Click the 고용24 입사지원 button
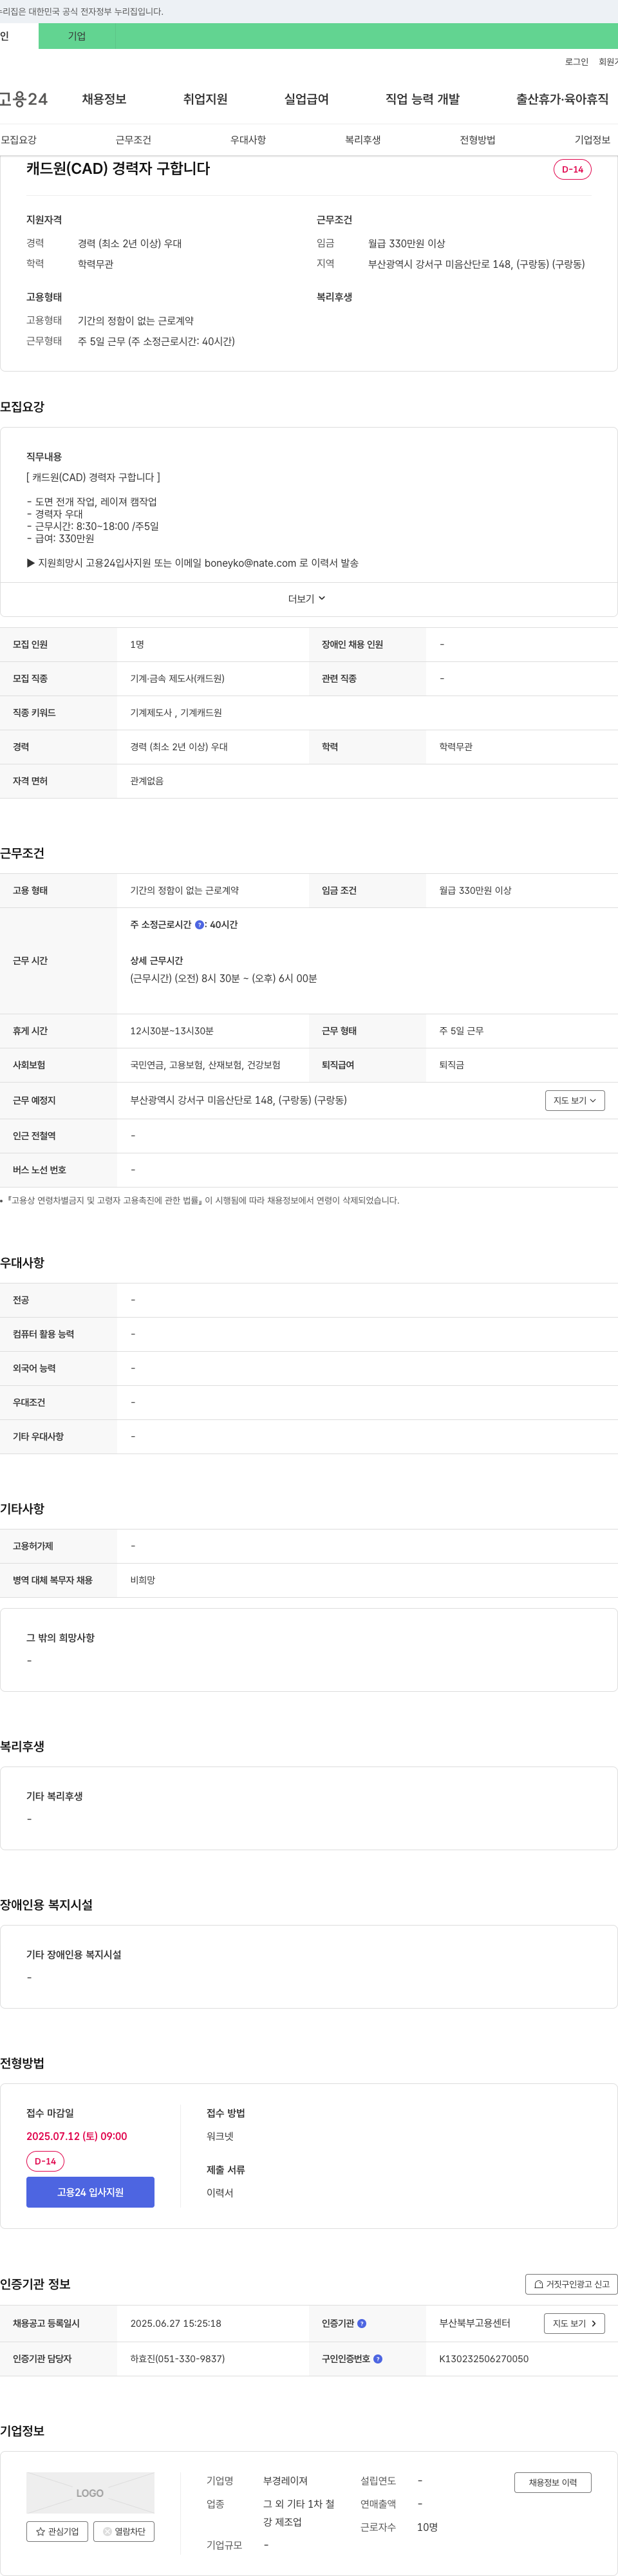618x2576 pixels. (90, 2191)
